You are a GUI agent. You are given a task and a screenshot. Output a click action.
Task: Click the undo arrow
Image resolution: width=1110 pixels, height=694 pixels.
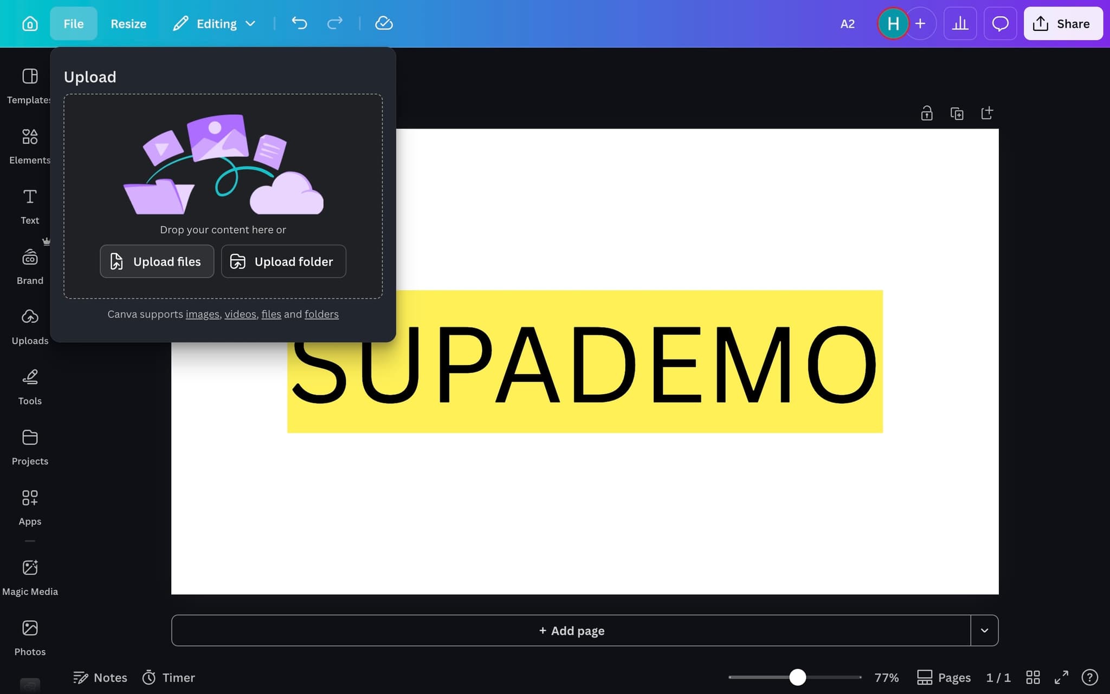[x=299, y=23]
